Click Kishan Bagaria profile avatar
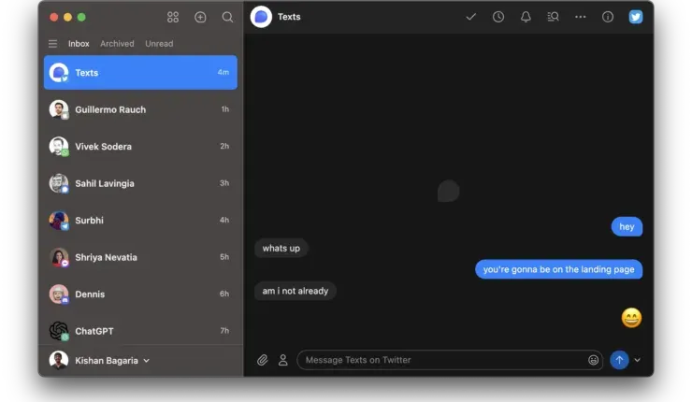 click(59, 360)
